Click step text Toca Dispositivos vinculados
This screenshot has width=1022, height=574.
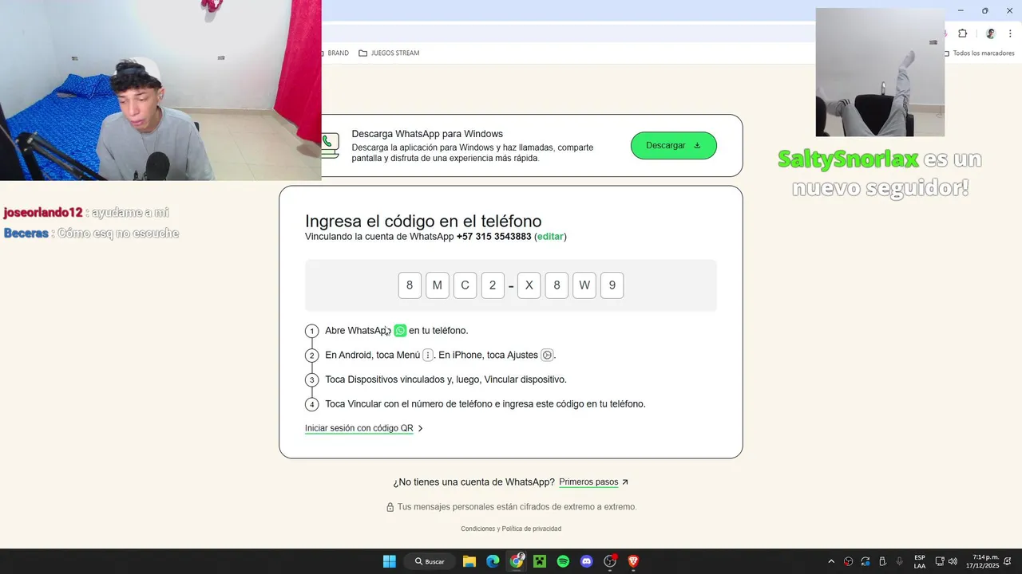(x=446, y=379)
